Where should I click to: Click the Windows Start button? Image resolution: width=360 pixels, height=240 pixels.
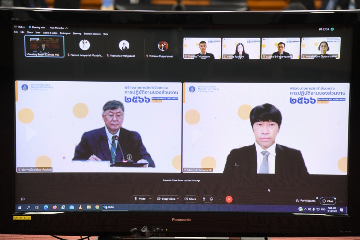[19, 207]
